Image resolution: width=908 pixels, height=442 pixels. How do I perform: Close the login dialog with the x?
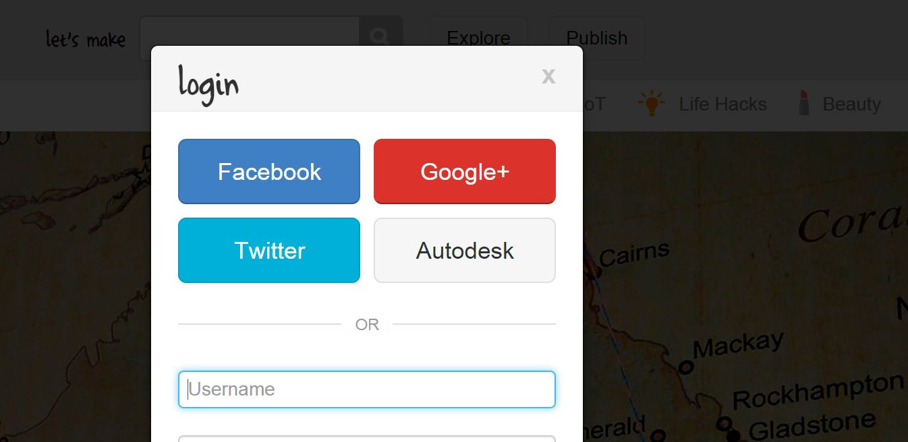(x=548, y=75)
